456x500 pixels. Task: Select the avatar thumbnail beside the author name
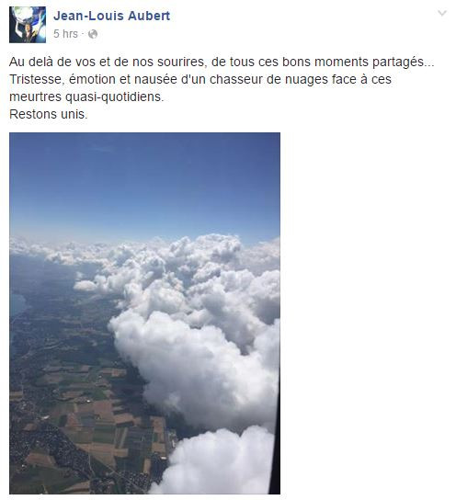pos(28,25)
